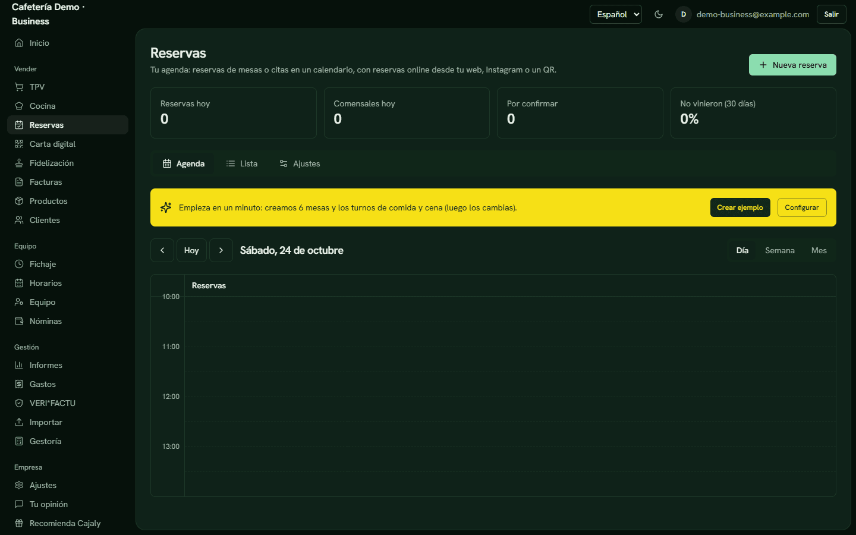856x535 pixels.
Task: Open Inicio home icon in sidebar
Action: tap(19, 43)
